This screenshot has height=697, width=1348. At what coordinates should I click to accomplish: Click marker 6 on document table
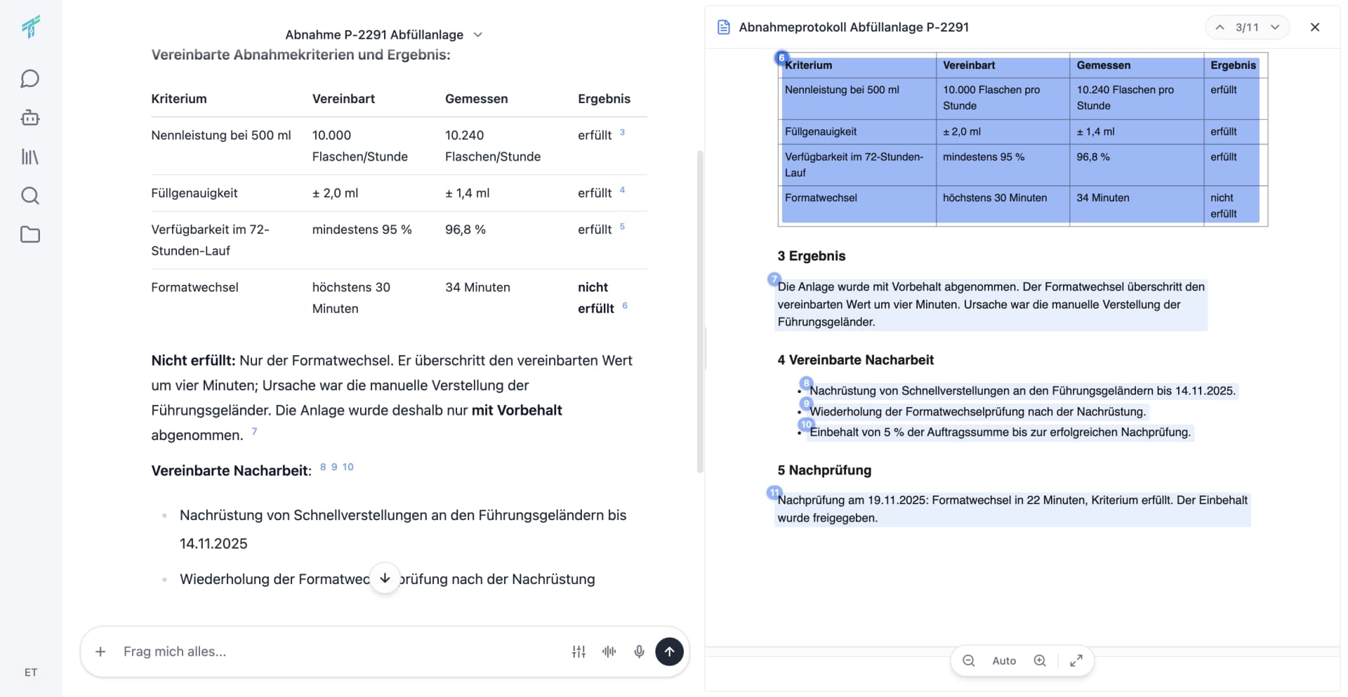(781, 58)
